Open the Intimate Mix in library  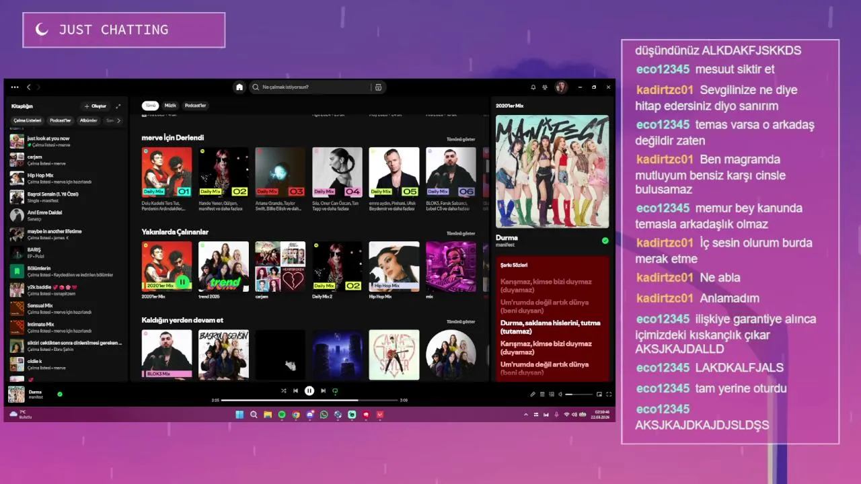(66, 327)
